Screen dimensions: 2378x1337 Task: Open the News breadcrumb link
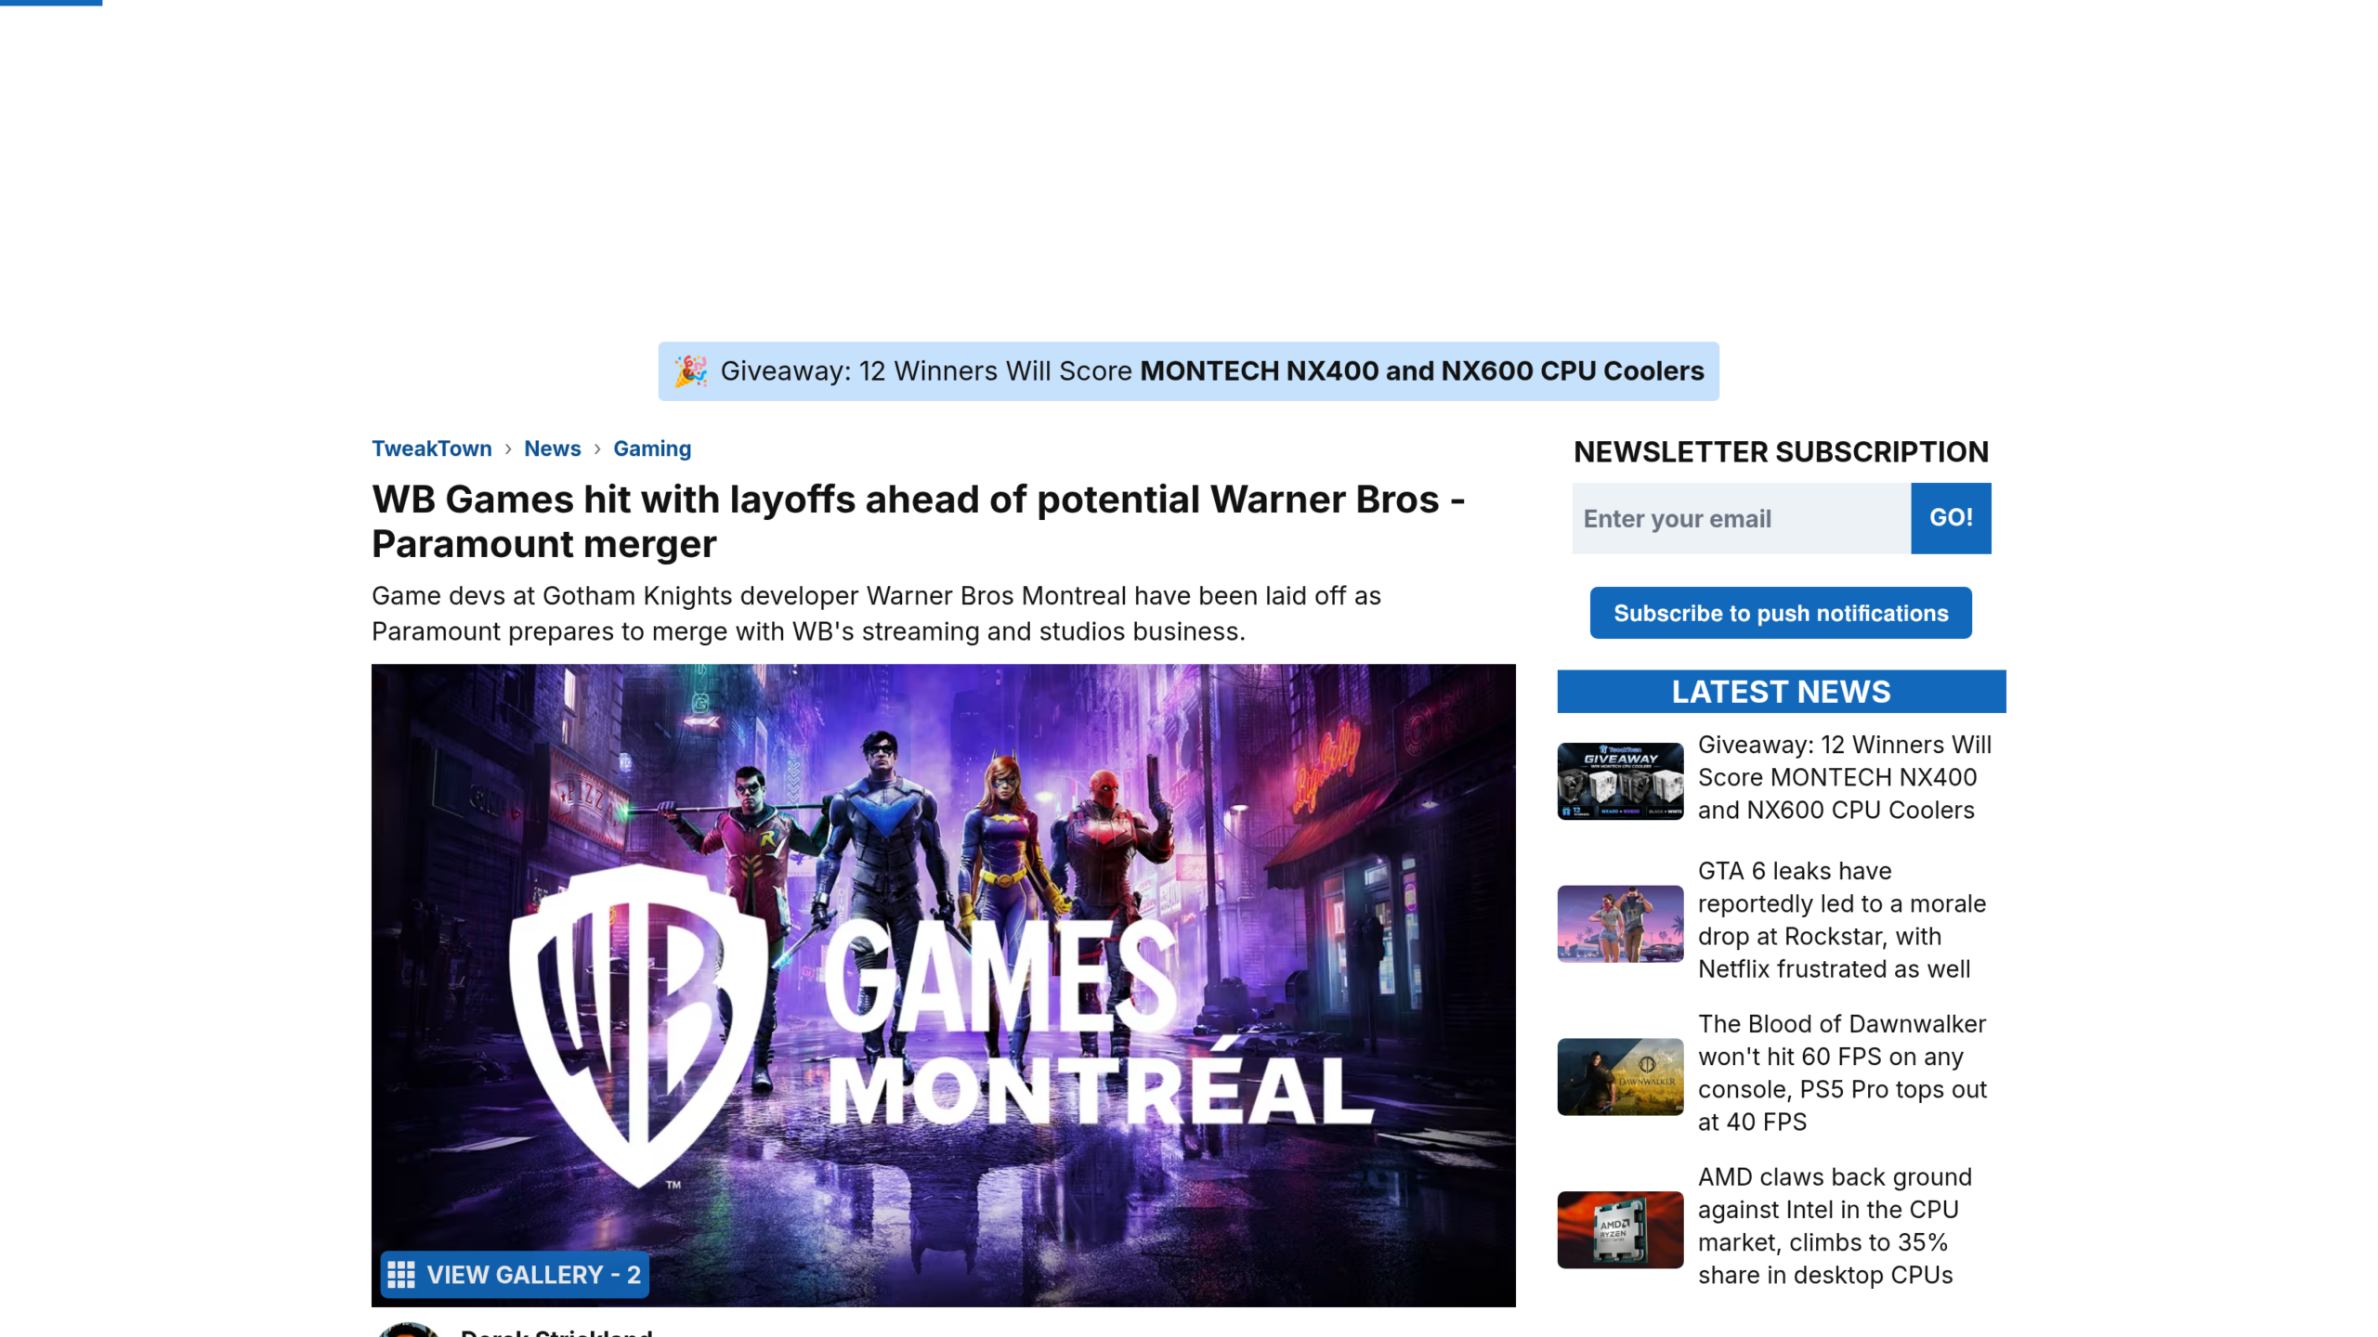click(553, 448)
